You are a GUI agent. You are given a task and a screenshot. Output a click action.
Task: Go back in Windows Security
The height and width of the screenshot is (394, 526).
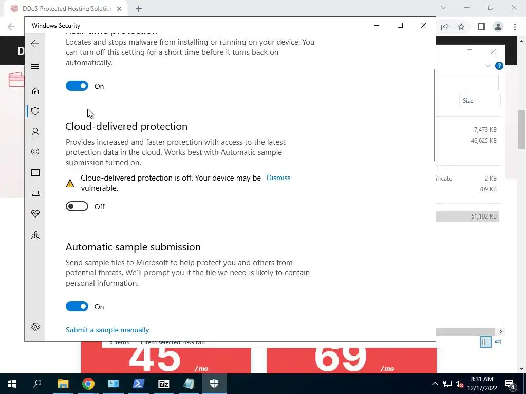click(x=35, y=44)
